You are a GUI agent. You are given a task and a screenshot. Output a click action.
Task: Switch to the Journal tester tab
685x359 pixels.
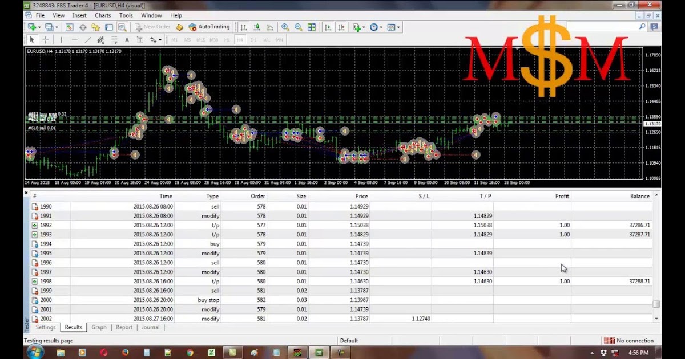pyautogui.click(x=151, y=327)
